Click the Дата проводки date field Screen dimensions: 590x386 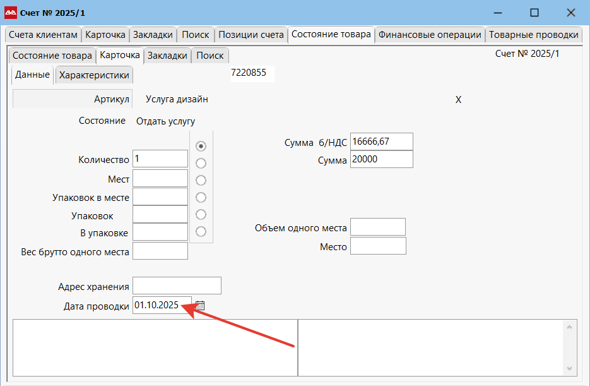point(162,306)
